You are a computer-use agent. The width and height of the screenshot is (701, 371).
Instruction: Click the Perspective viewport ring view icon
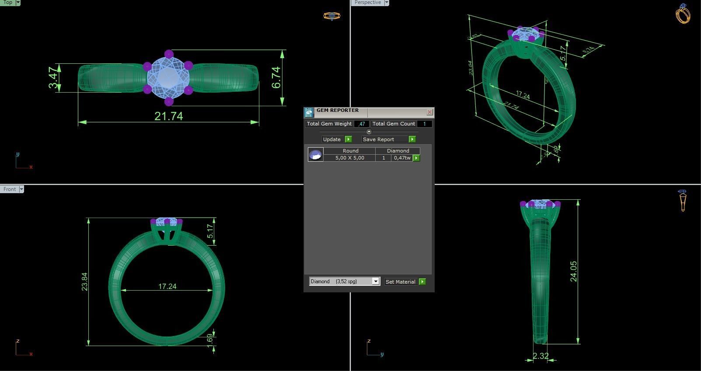(x=683, y=14)
